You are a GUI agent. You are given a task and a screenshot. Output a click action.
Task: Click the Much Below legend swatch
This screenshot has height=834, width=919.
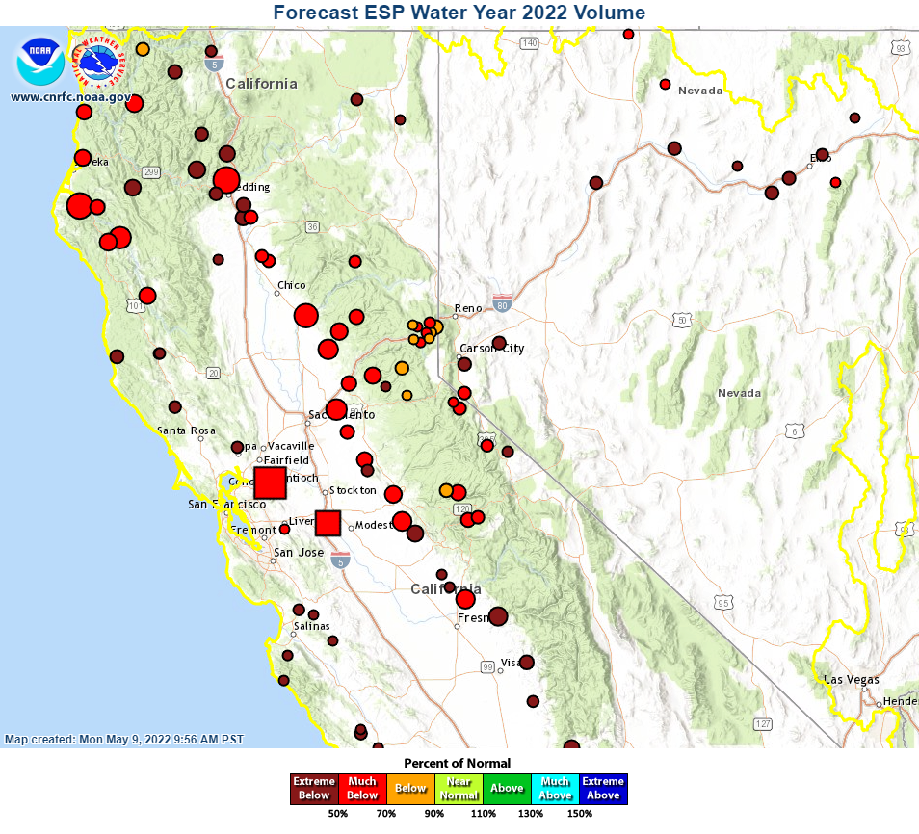362,789
